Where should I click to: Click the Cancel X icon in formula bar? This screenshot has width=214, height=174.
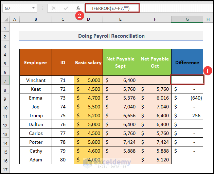54,8
